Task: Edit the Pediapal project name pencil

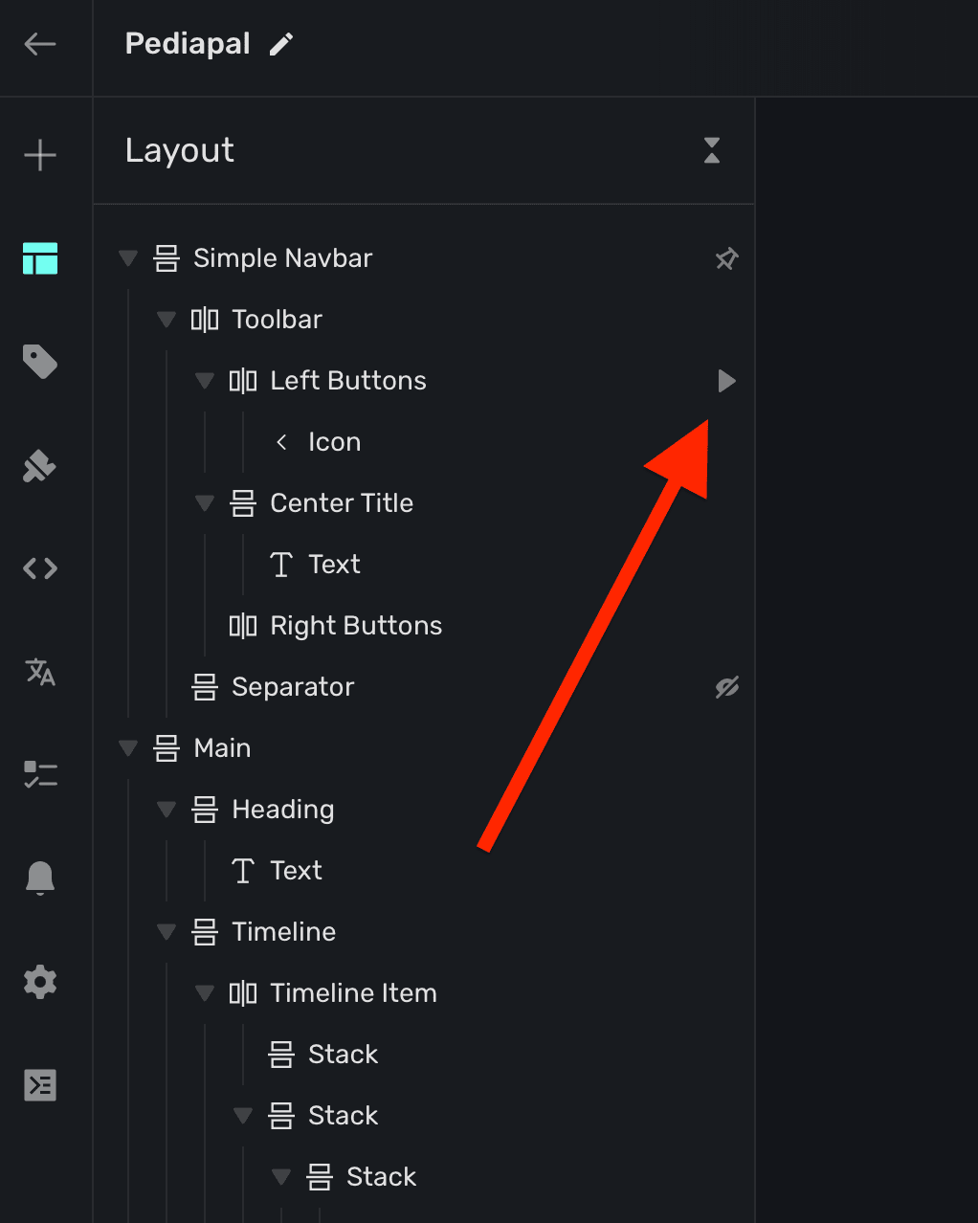Action: click(281, 44)
